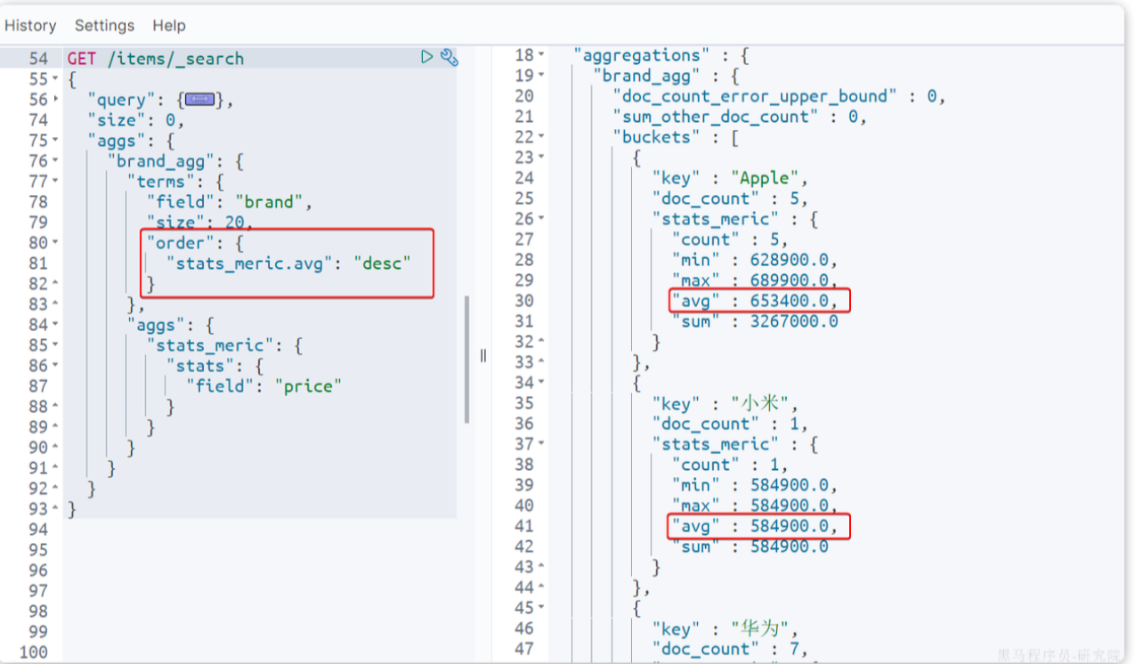This screenshot has height=664, width=1135.
Task: Fold the response "aggregations" at line 18
Action: 540,55
